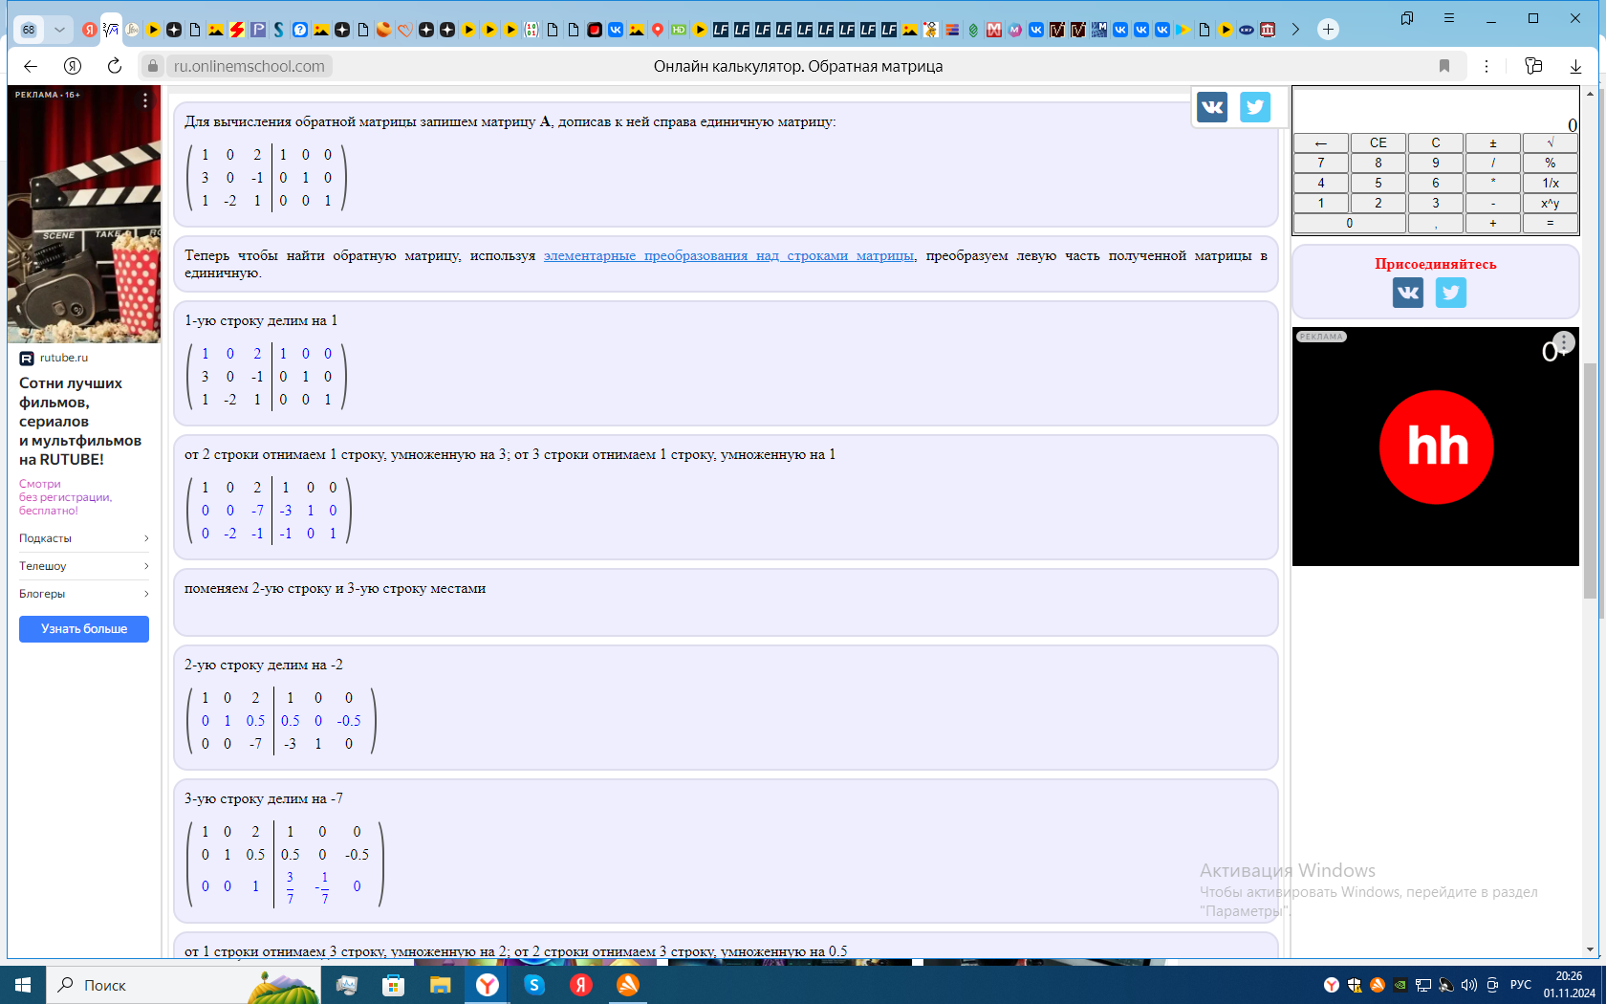Click the Узнать больше button
Image resolution: width=1606 pixels, height=1004 pixels.
coord(84,629)
